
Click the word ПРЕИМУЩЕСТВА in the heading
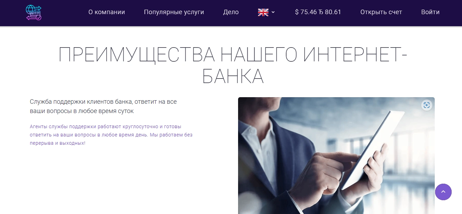pos(136,54)
